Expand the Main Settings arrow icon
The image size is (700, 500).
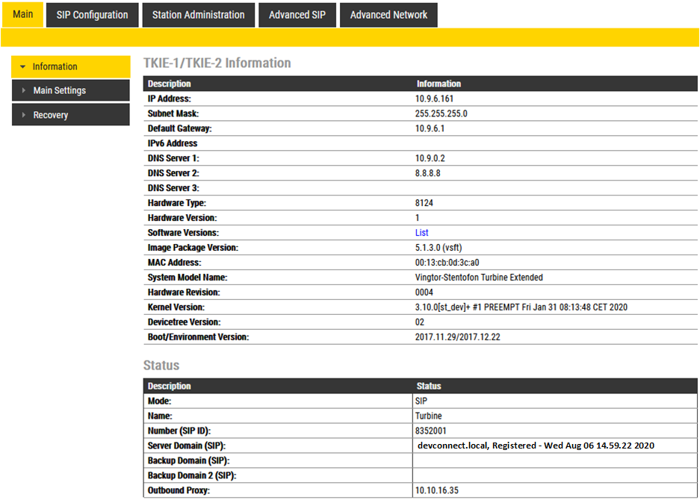tap(24, 91)
